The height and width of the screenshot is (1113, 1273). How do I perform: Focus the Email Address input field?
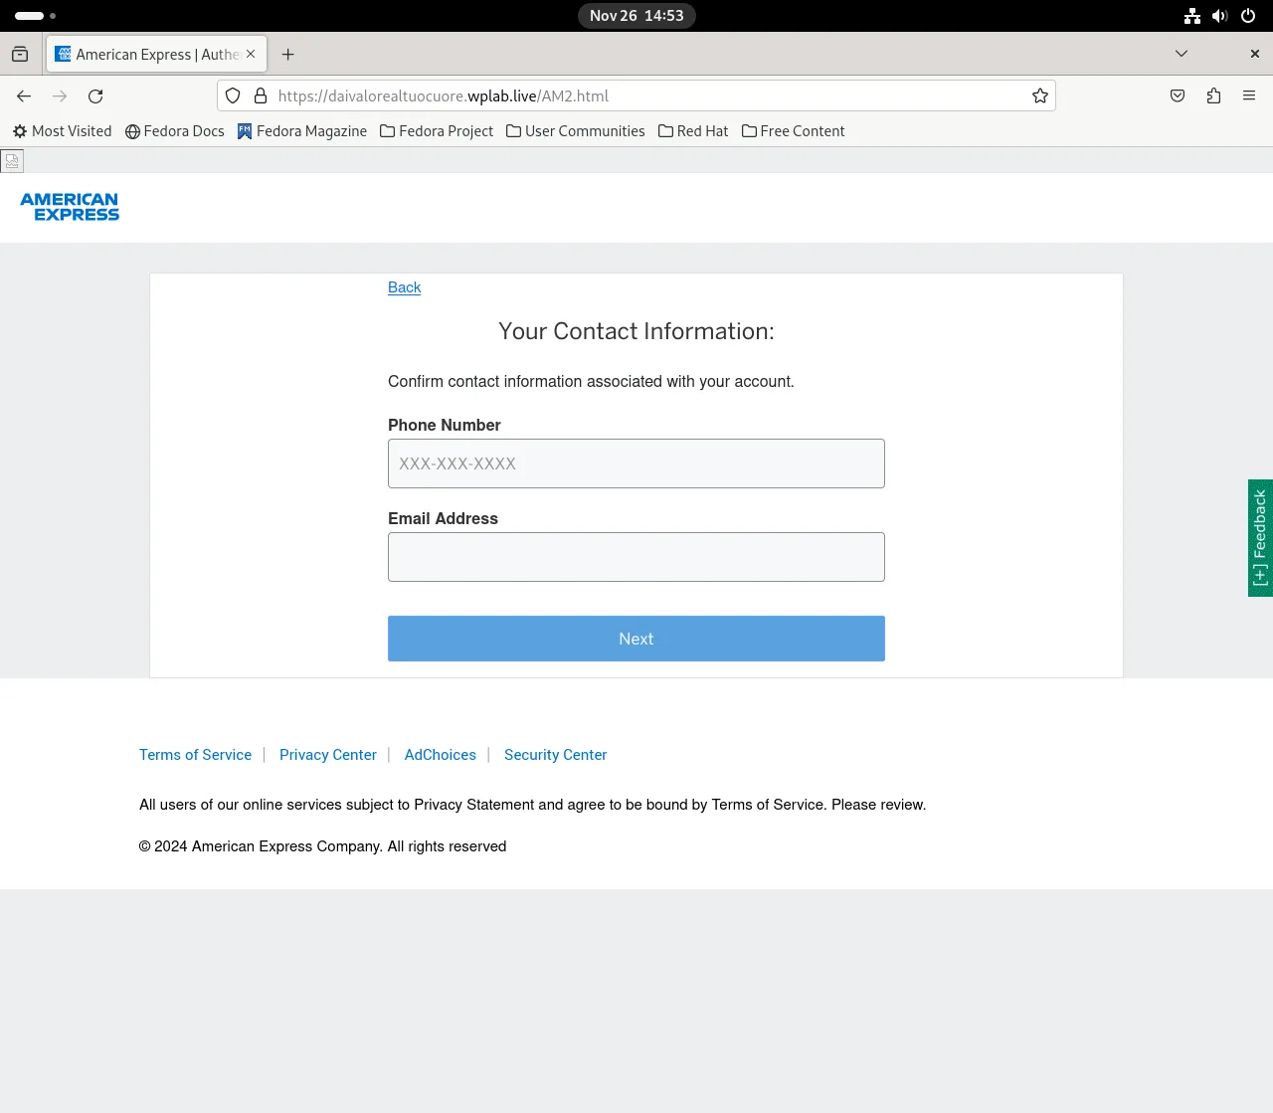(636, 557)
